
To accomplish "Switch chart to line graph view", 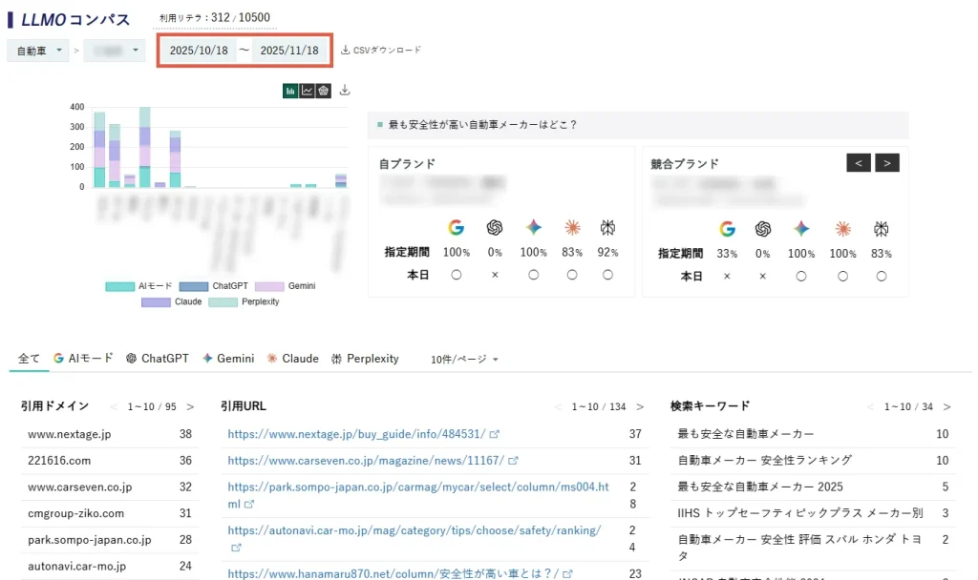I will pos(307,91).
